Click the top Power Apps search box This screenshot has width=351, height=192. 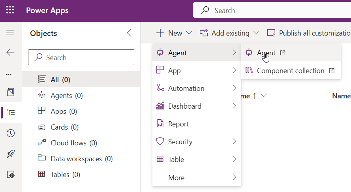point(272,11)
